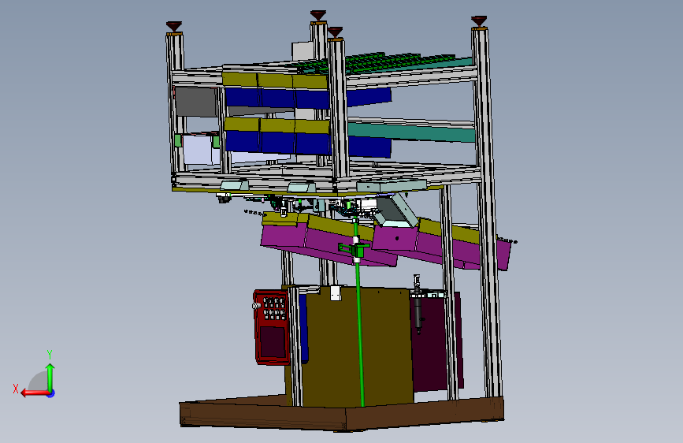The width and height of the screenshot is (683, 443).
Task: Select the light lavender box in the upper frame
Action: pyautogui.click(x=199, y=150)
